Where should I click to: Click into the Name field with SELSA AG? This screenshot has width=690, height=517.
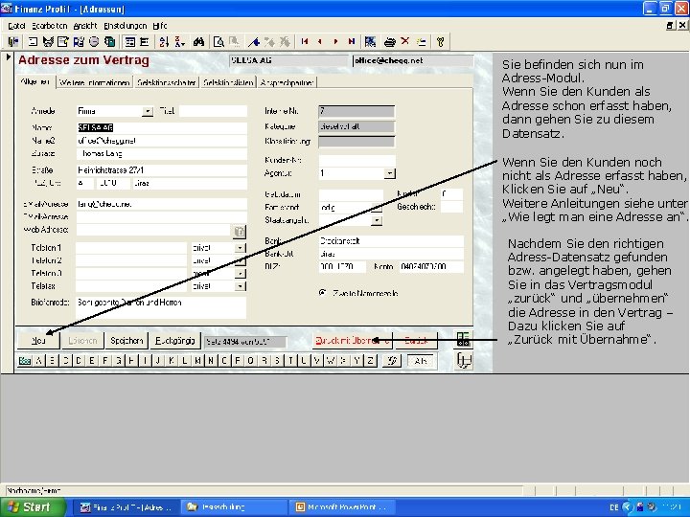coord(162,128)
